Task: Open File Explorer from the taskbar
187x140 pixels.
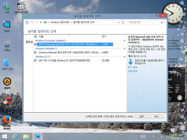Action: 26,136
